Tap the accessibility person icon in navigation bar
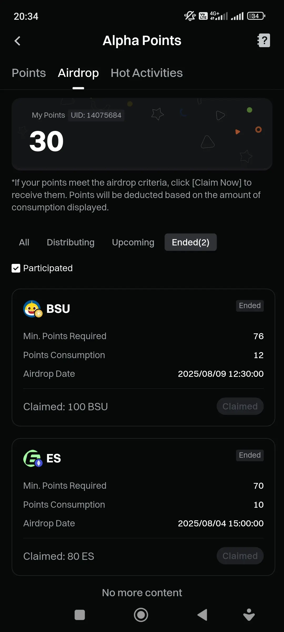284x632 pixels. 249,615
